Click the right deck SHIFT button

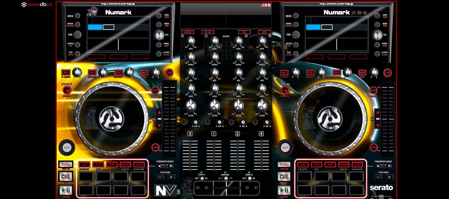(x=285, y=148)
